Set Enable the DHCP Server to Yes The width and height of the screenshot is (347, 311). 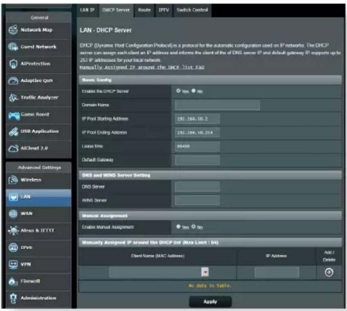[178, 91]
